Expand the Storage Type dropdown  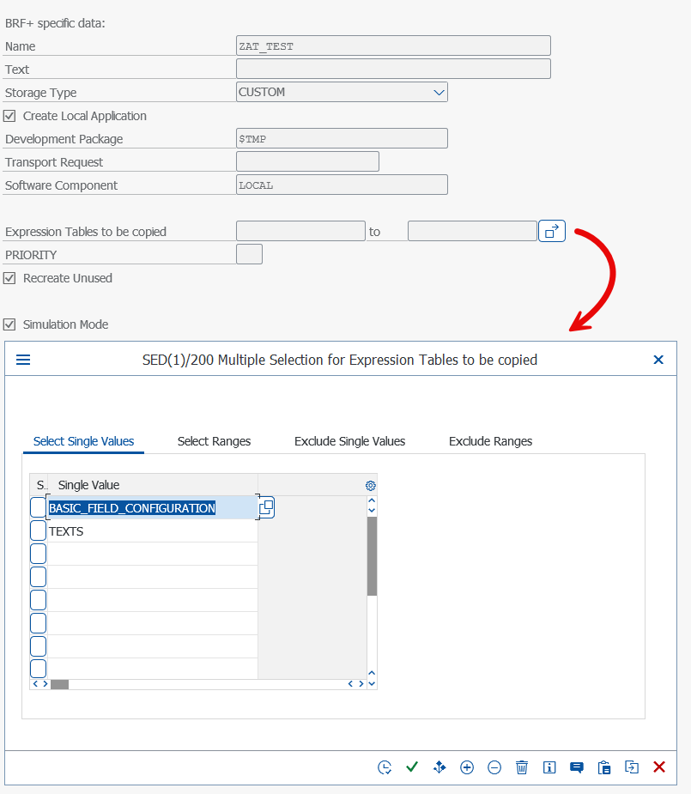coord(439,93)
